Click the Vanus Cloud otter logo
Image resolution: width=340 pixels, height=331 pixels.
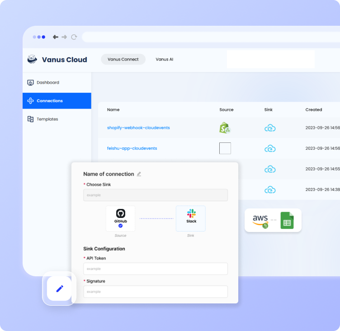32,59
